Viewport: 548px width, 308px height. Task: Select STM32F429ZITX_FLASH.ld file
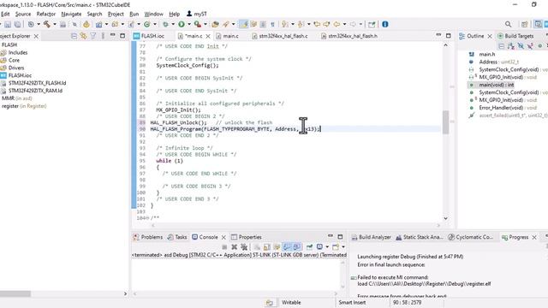point(37,83)
